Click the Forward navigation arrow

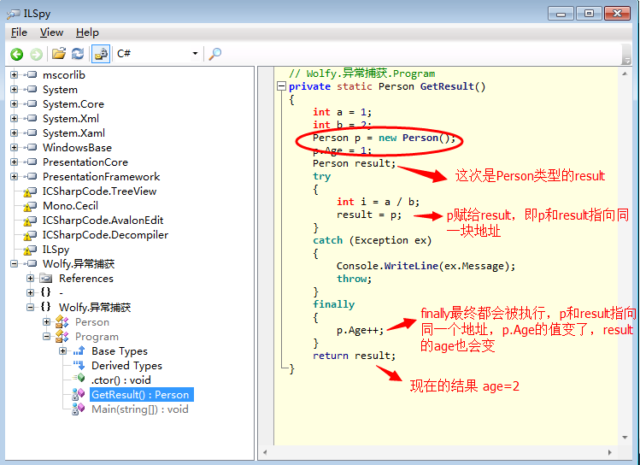tap(37, 54)
